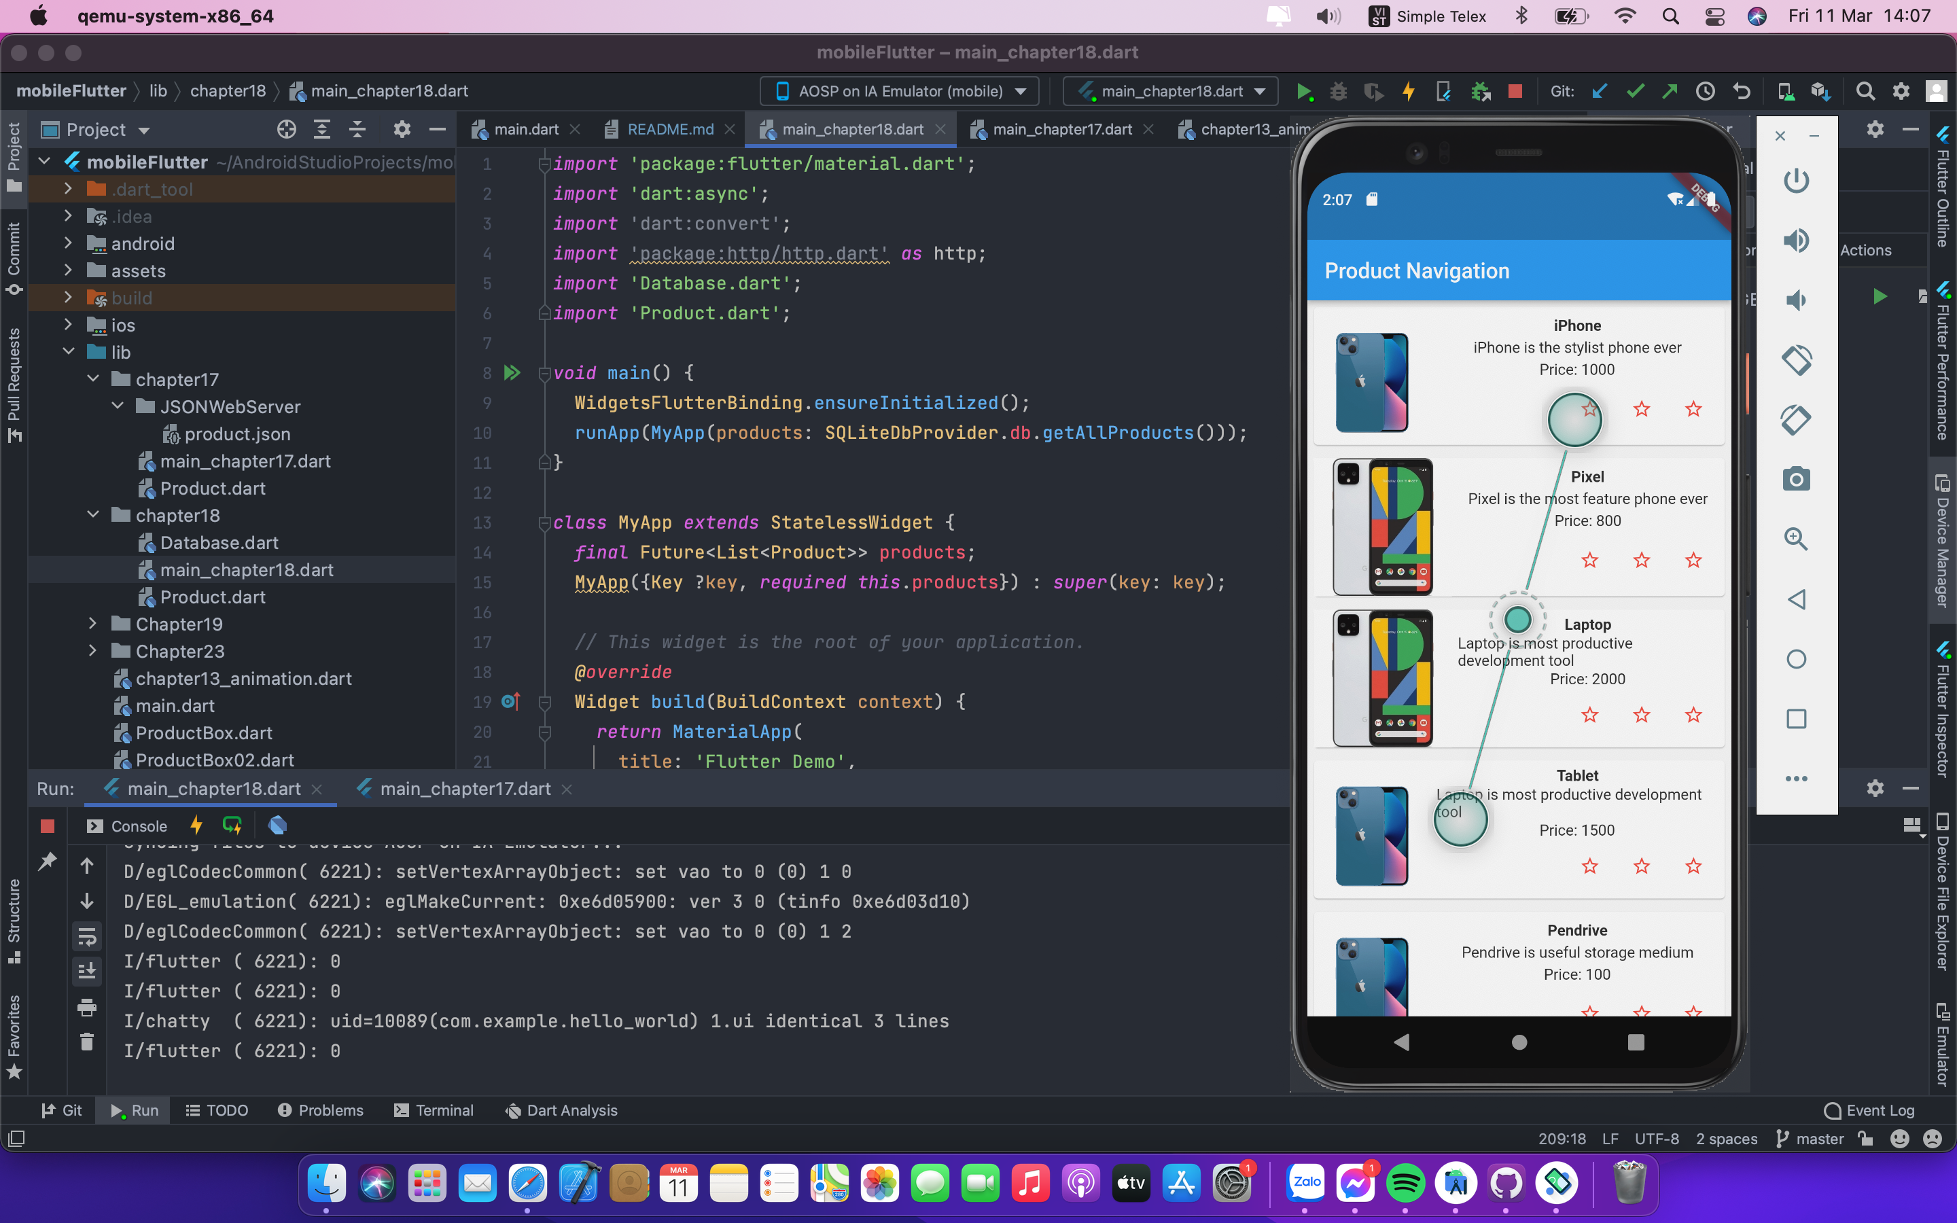This screenshot has height=1223, width=1957.
Task: Switch to the README.md editor tab
Action: (x=669, y=129)
